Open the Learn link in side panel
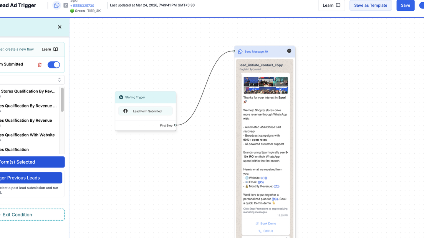 click(49, 49)
